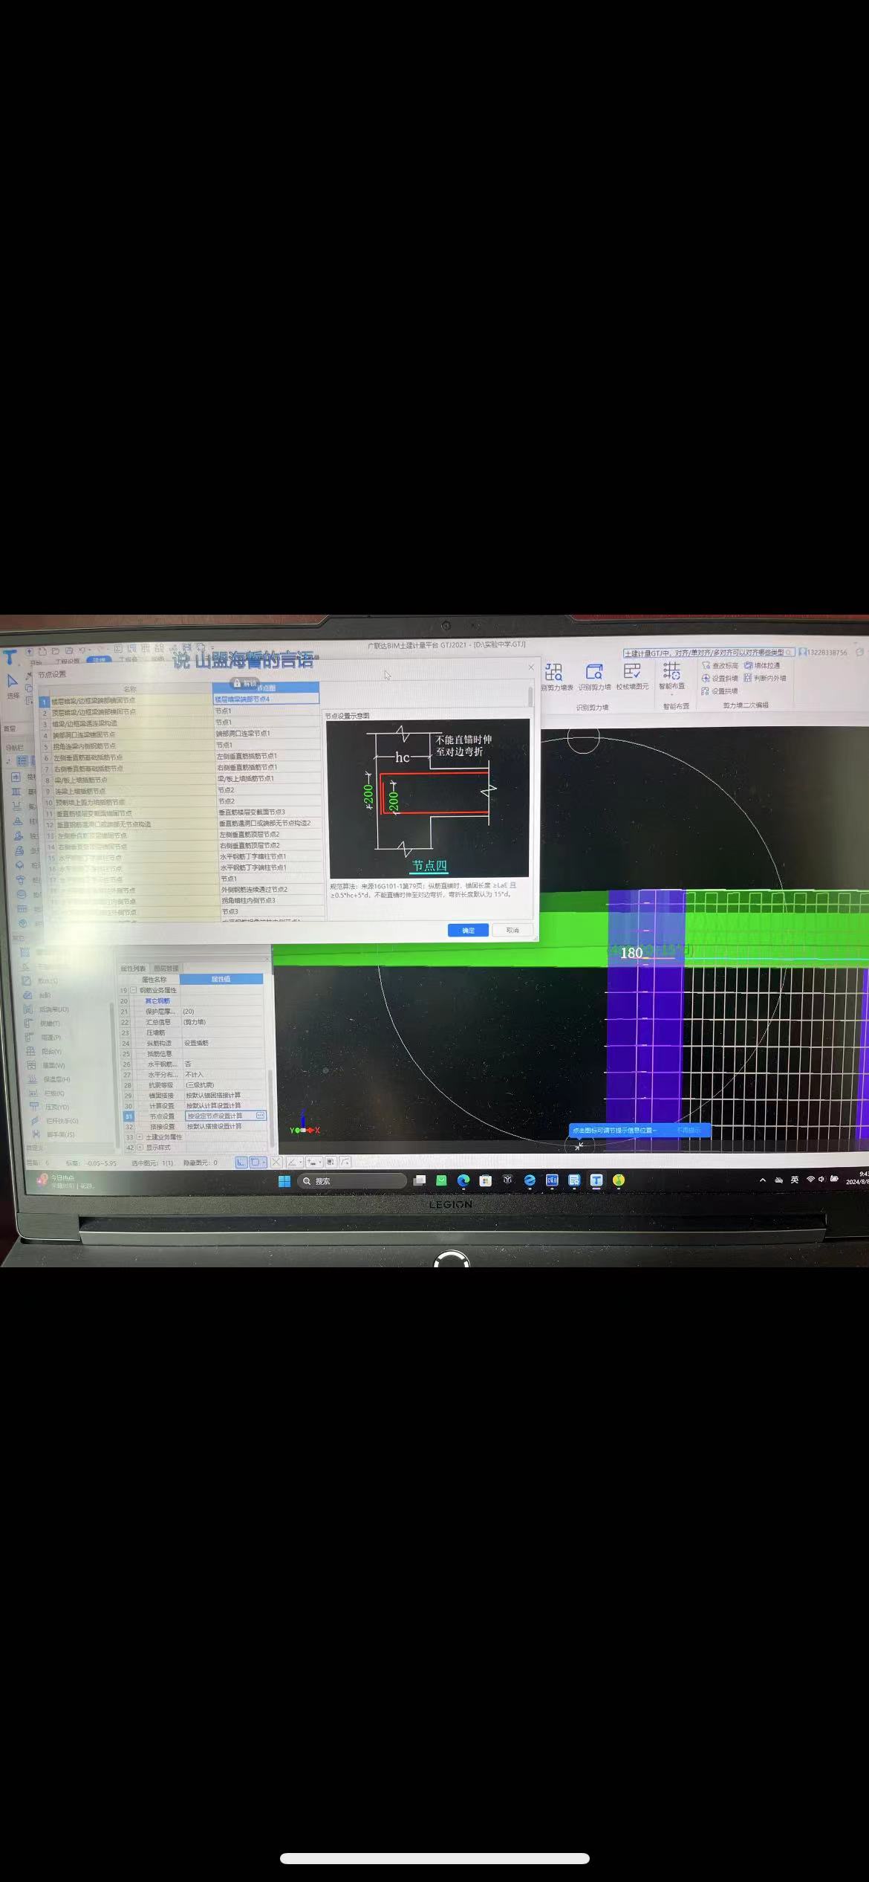Click the taskbar Wi-Fi icon
The width and height of the screenshot is (869, 1882).
coord(810,1180)
